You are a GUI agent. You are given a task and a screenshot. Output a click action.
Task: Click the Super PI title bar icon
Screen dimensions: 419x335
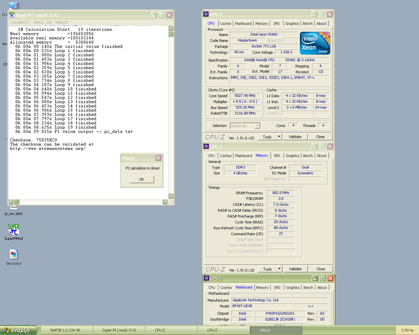coord(12,15)
